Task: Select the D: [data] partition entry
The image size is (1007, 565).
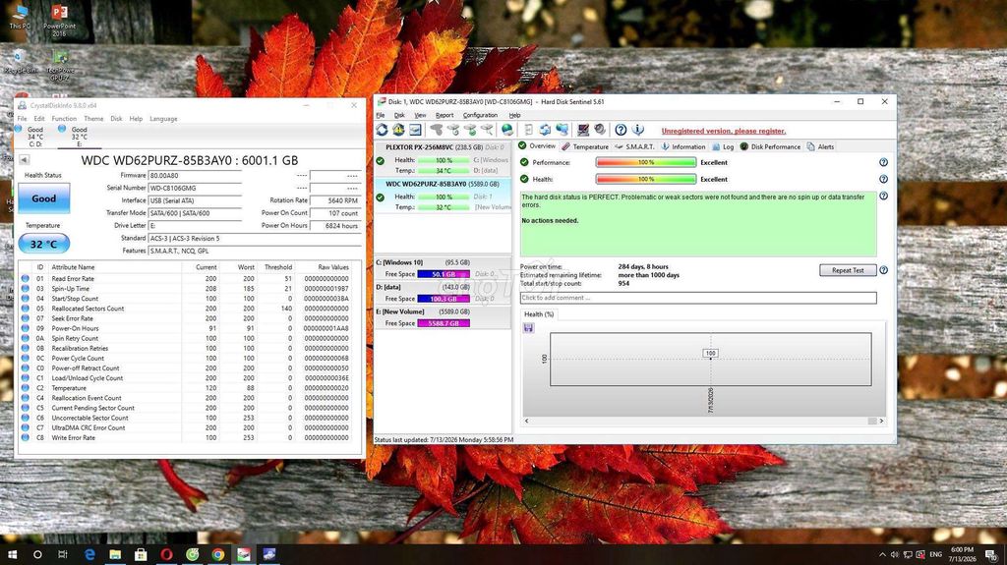Action: [444, 293]
